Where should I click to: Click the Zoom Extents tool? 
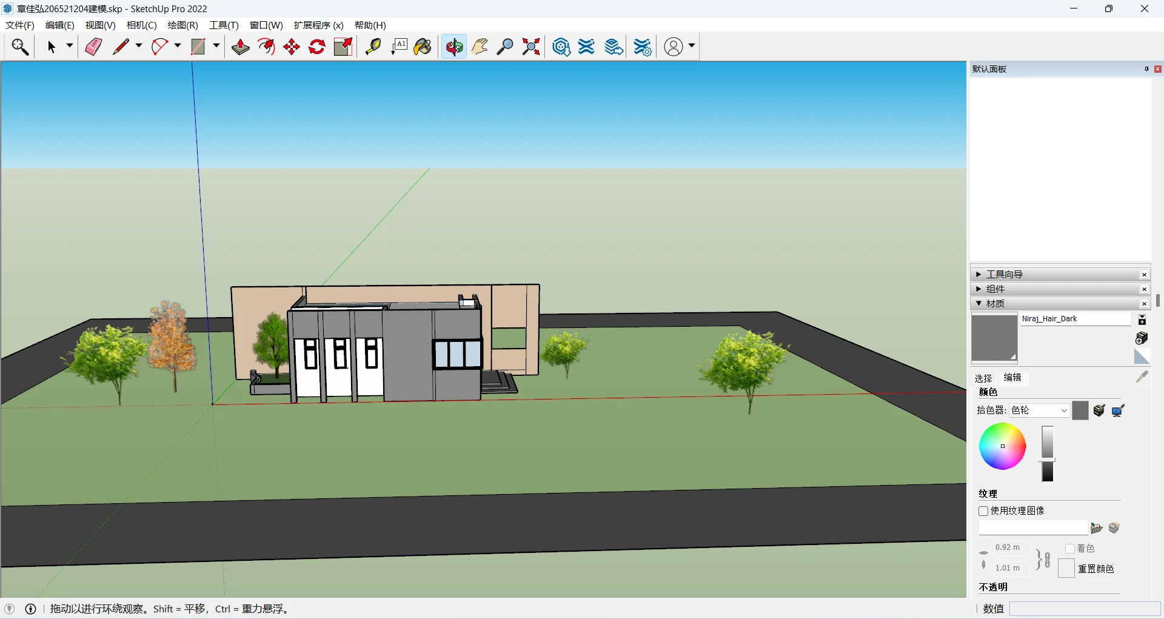[531, 47]
